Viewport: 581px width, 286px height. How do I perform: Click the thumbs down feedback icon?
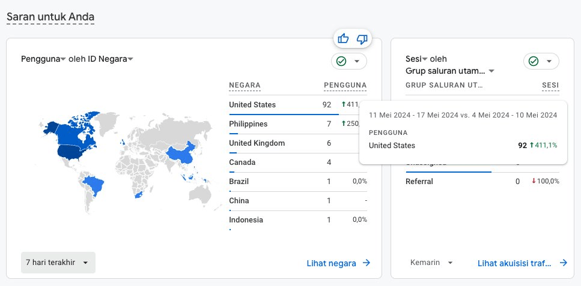click(362, 39)
